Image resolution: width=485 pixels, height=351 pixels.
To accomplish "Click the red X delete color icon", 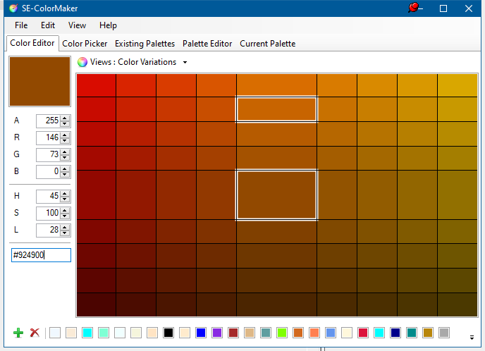I will [x=35, y=333].
